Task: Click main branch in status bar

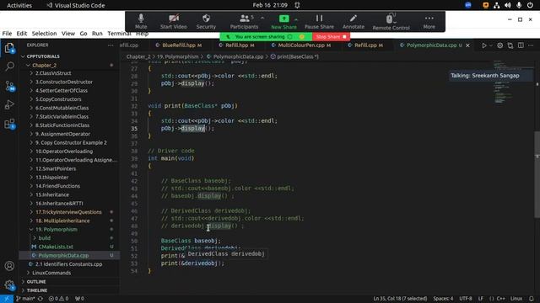Action: 25,299
